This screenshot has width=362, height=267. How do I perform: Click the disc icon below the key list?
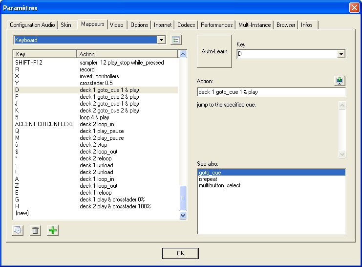(18, 230)
